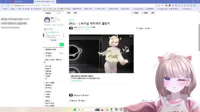This screenshot has width=200, height=112.
Task: Click the downloads icon in browser toolbar
Action: coord(182,6)
